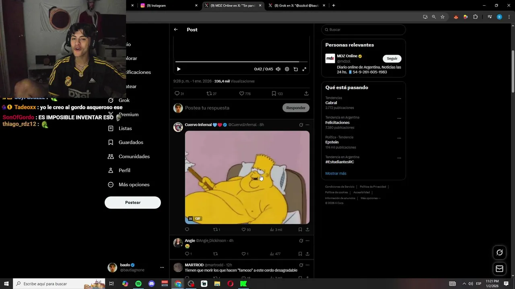Viewport: 515px width, 289px height.
Task: Open a new browser tab
Action: pyautogui.click(x=334, y=5)
